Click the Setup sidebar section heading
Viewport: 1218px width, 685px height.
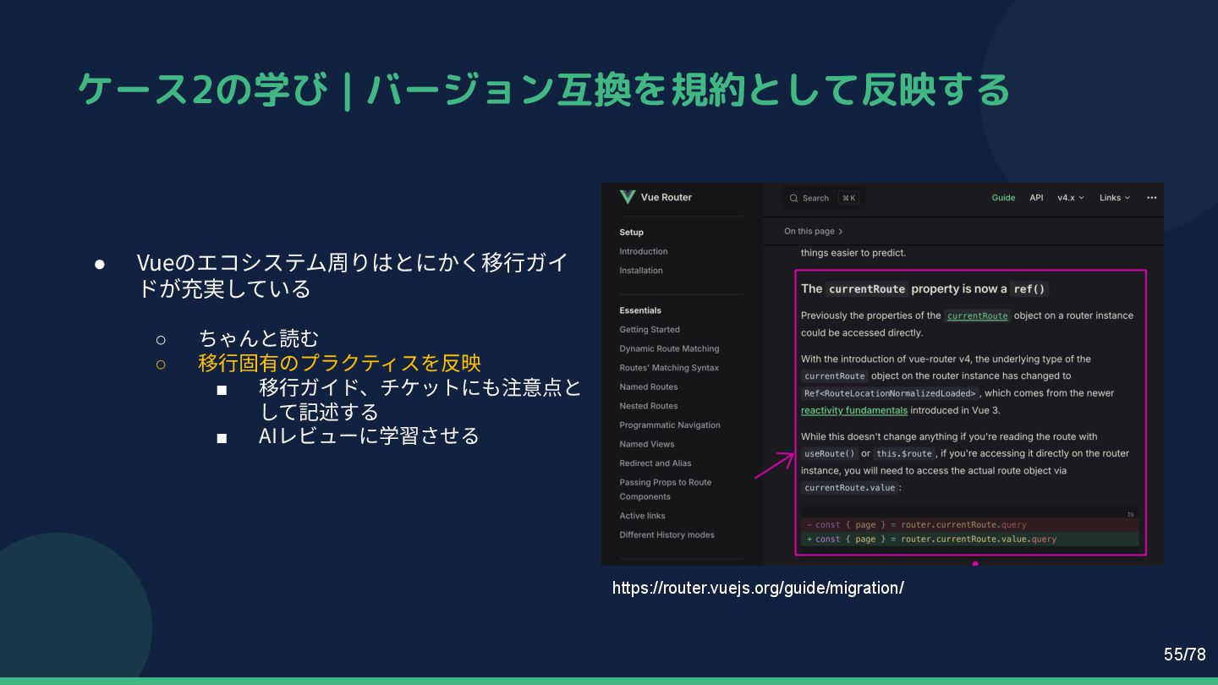click(x=631, y=233)
